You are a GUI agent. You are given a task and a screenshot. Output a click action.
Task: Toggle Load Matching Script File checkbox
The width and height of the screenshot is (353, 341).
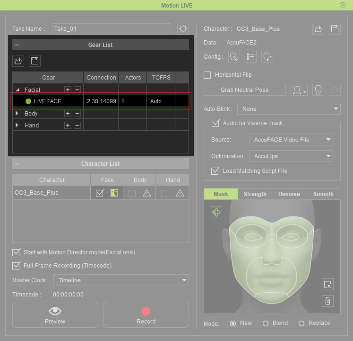[215, 171]
